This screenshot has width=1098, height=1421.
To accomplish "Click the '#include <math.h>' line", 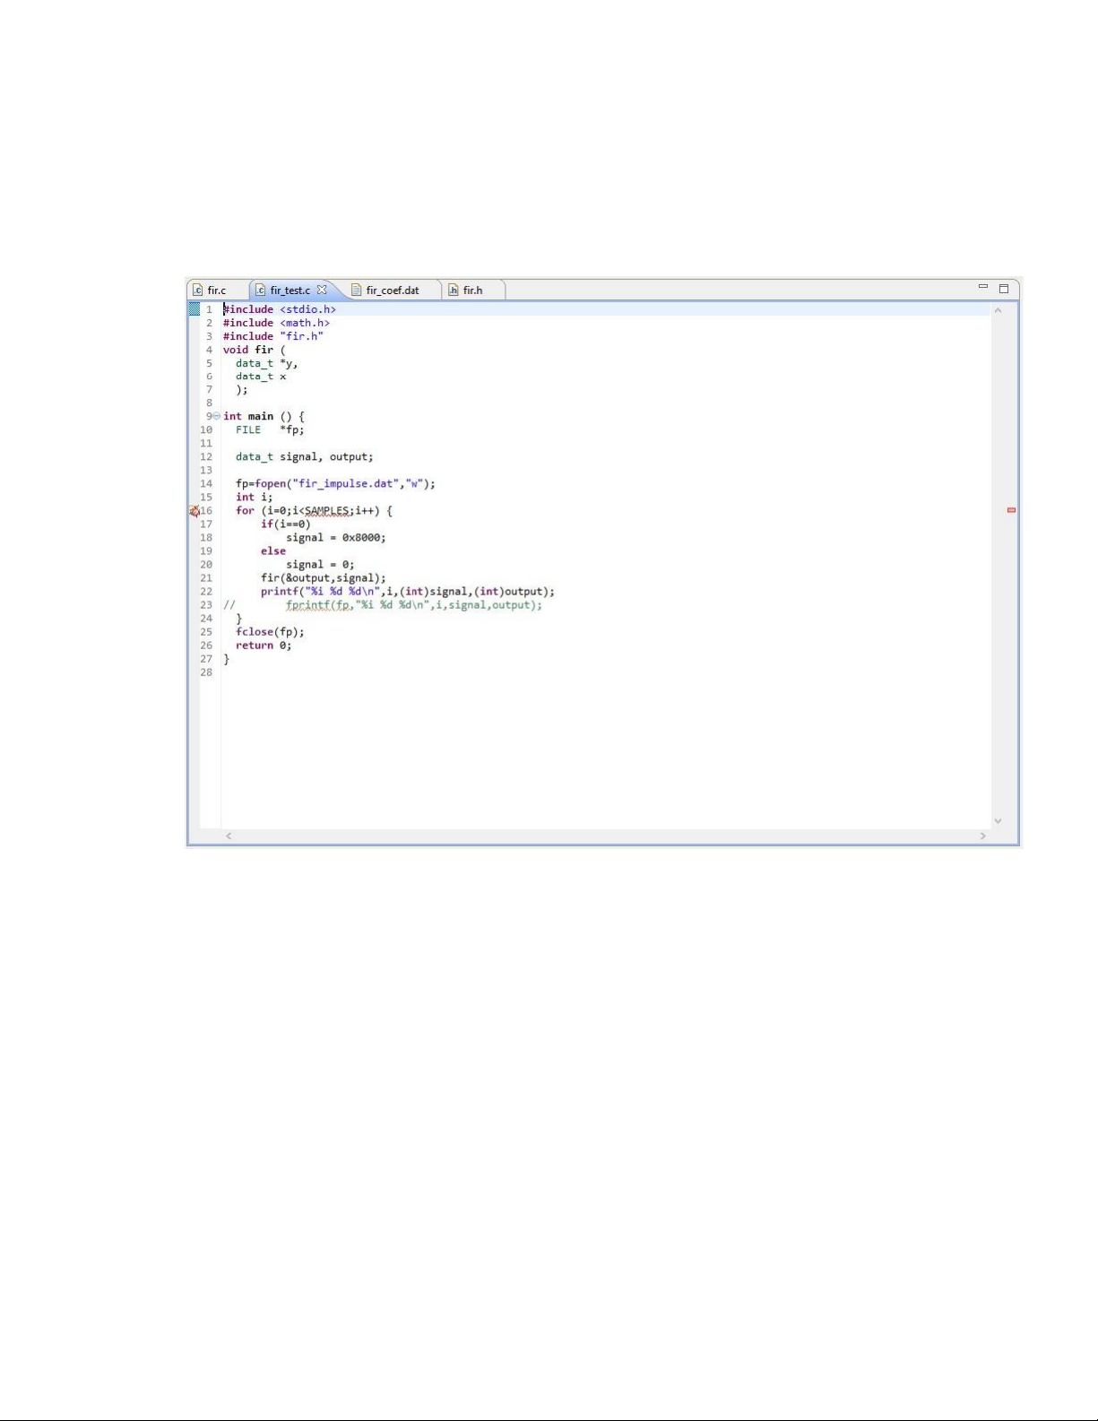I will [x=276, y=323].
